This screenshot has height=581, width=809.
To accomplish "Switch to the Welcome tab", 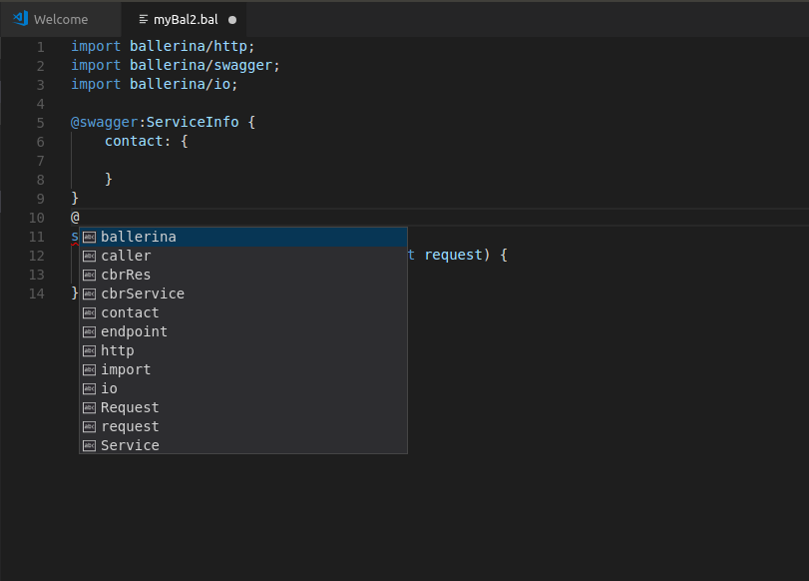I will click(61, 20).
